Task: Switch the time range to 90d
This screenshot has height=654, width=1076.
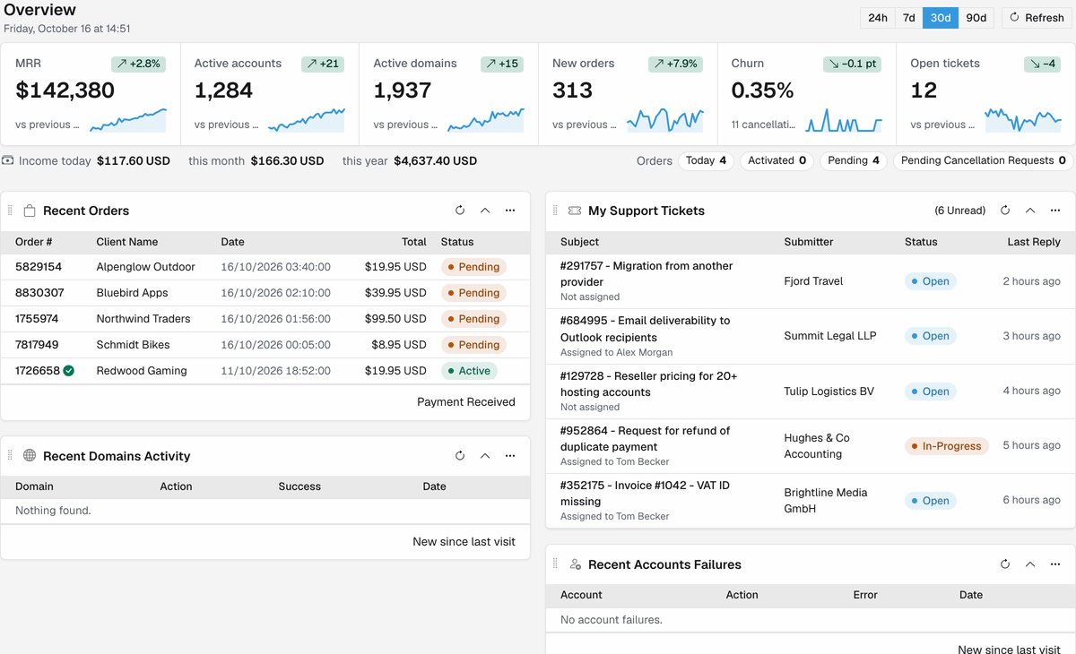Action: tap(976, 18)
